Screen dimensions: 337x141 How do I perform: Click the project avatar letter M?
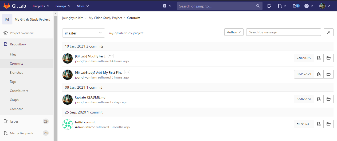tap(7, 19)
